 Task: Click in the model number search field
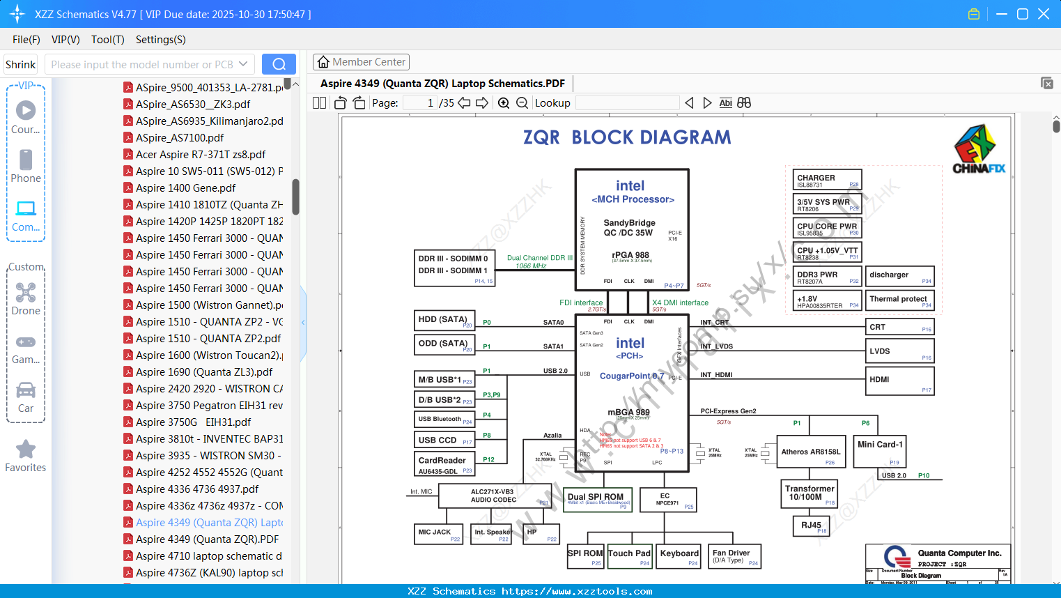click(x=141, y=64)
